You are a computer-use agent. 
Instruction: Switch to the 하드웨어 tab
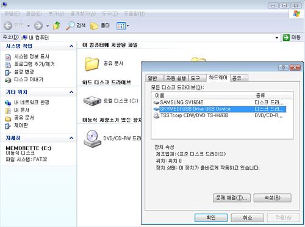pos(218,77)
